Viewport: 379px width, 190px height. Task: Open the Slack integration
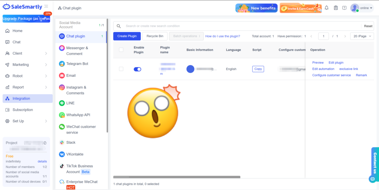[71, 142]
